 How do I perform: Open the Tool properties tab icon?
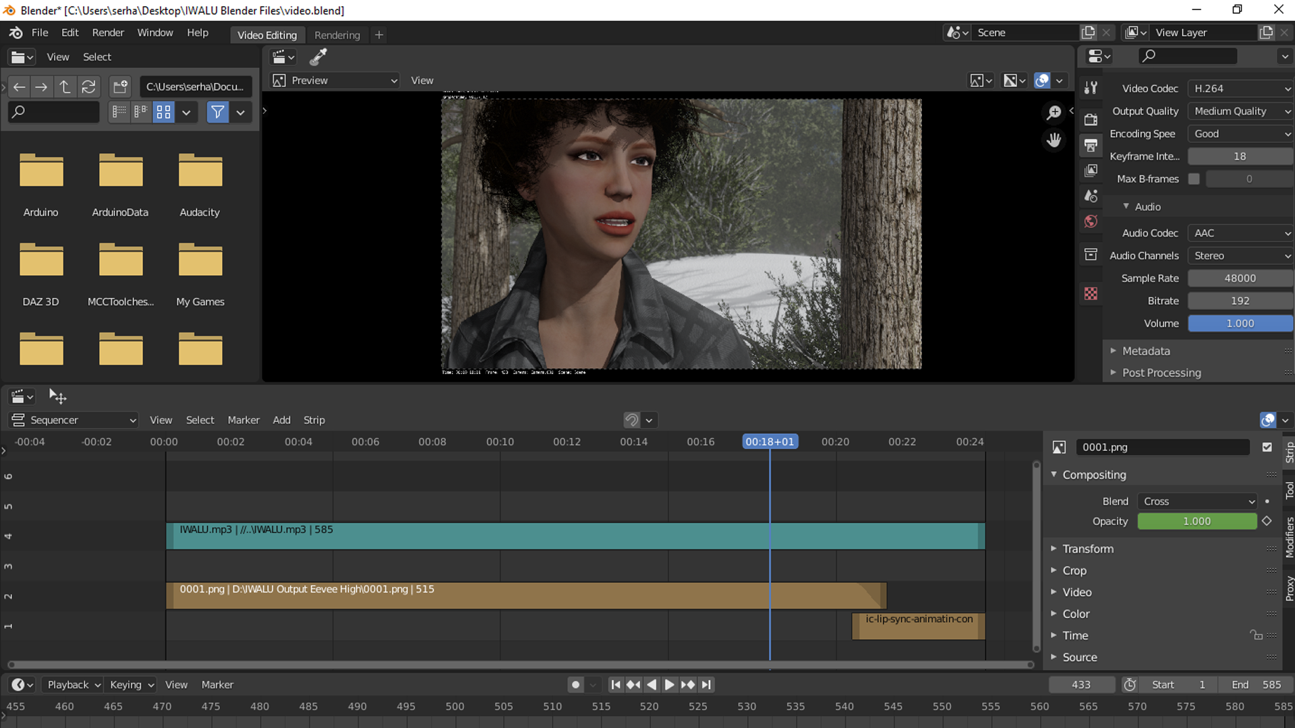(1091, 88)
